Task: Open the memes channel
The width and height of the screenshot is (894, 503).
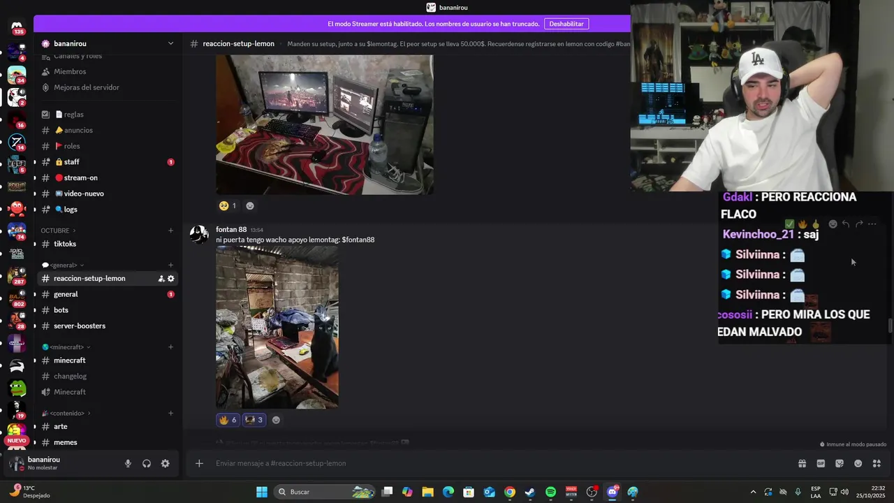Action: point(107,442)
